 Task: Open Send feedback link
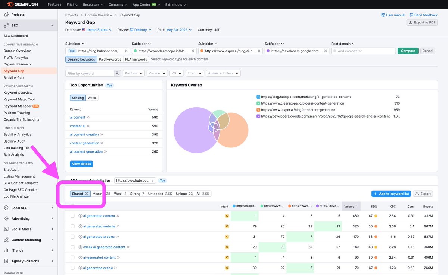pos(423,15)
